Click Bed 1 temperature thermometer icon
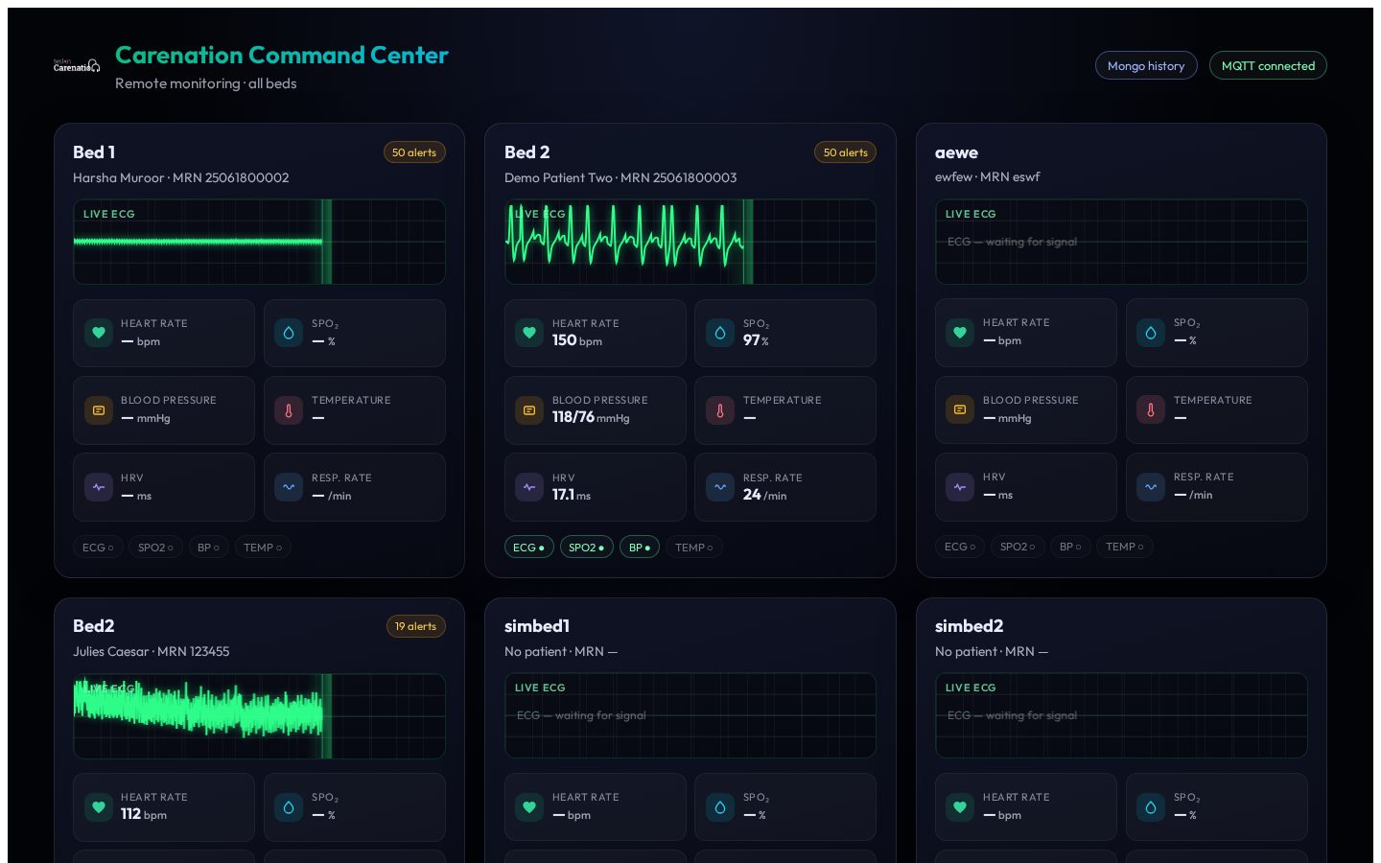 (289, 410)
